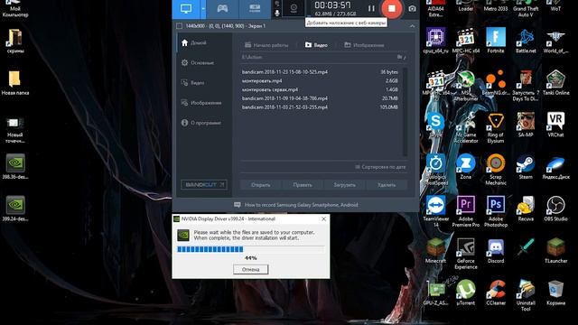Stop recording with the red stop button
The height and width of the screenshot is (325, 578).
click(391, 8)
